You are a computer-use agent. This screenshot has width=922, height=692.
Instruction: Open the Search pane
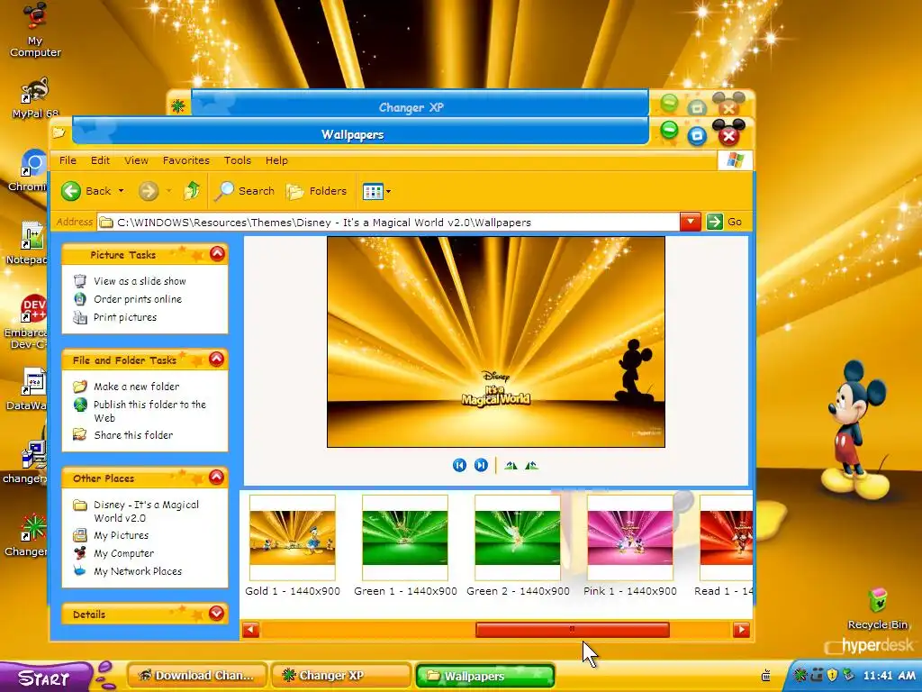(x=244, y=191)
